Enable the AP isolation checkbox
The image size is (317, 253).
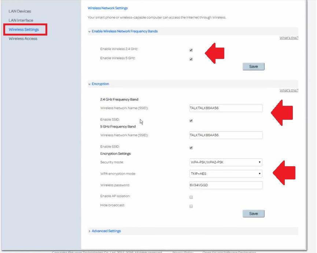pyautogui.click(x=191, y=197)
